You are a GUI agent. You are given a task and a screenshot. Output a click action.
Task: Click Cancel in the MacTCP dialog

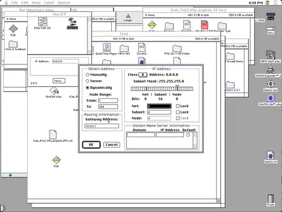[x=112, y=145]
